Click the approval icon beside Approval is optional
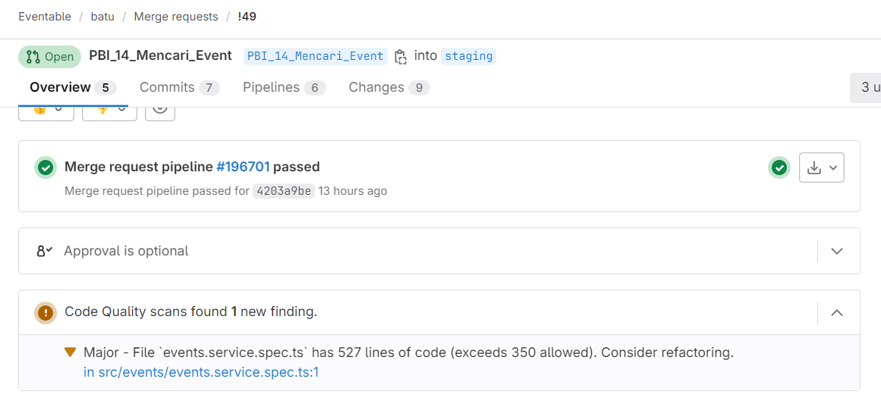Viewport: 881px width, 404px height. tap(44, 251)
